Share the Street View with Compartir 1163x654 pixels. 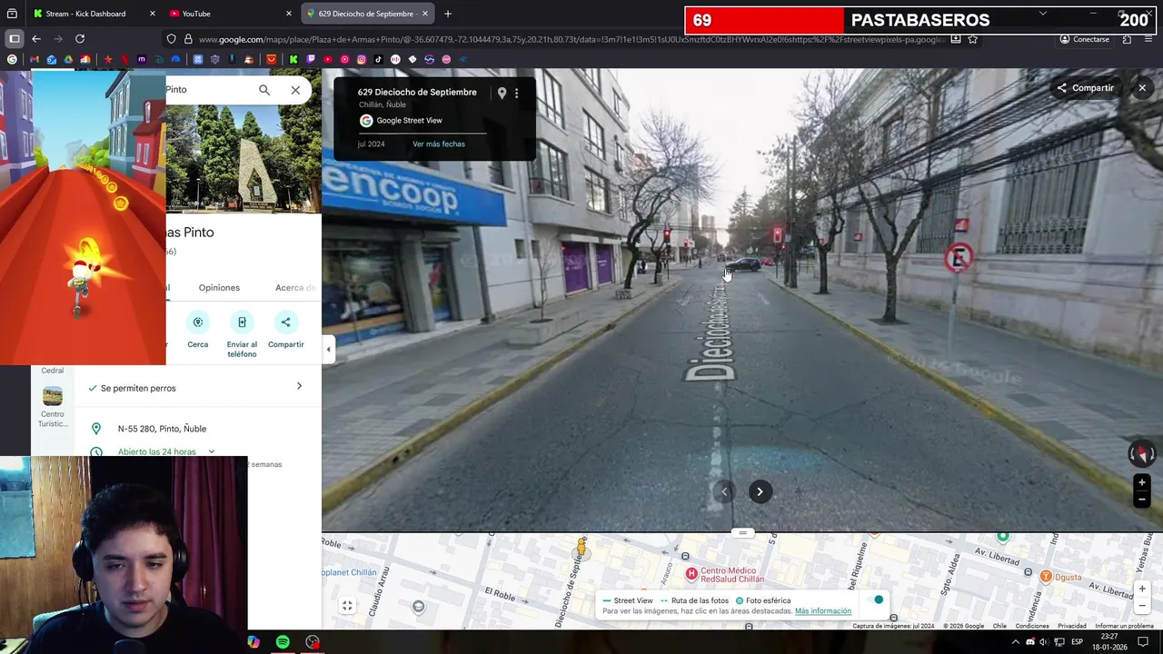[1086, 88]
